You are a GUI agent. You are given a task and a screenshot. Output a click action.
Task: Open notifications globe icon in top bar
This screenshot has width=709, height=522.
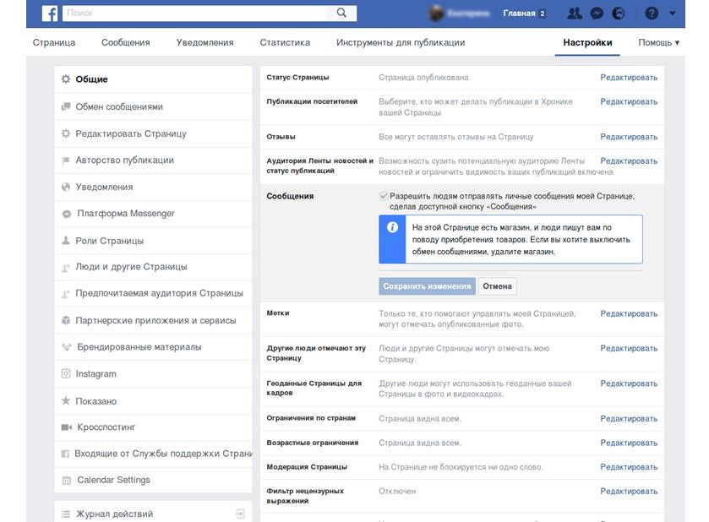[619, 14]
